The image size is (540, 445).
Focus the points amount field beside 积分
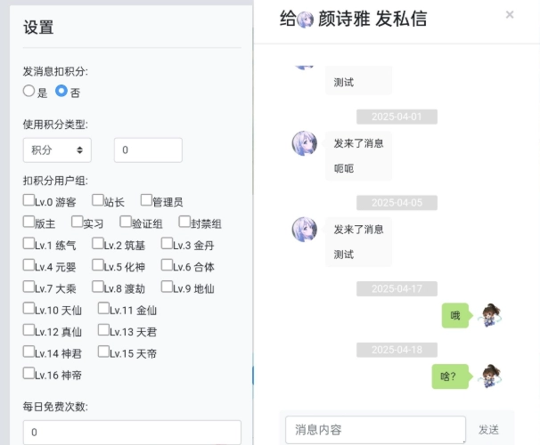148,150
